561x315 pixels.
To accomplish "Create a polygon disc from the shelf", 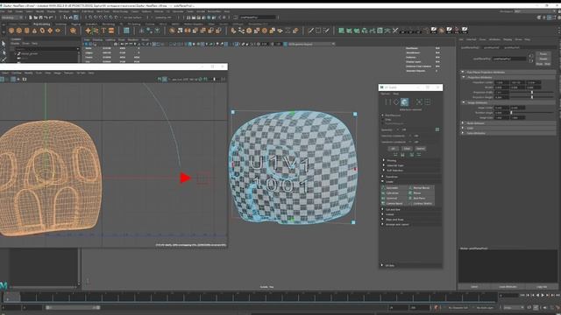I will click(58, 31).
